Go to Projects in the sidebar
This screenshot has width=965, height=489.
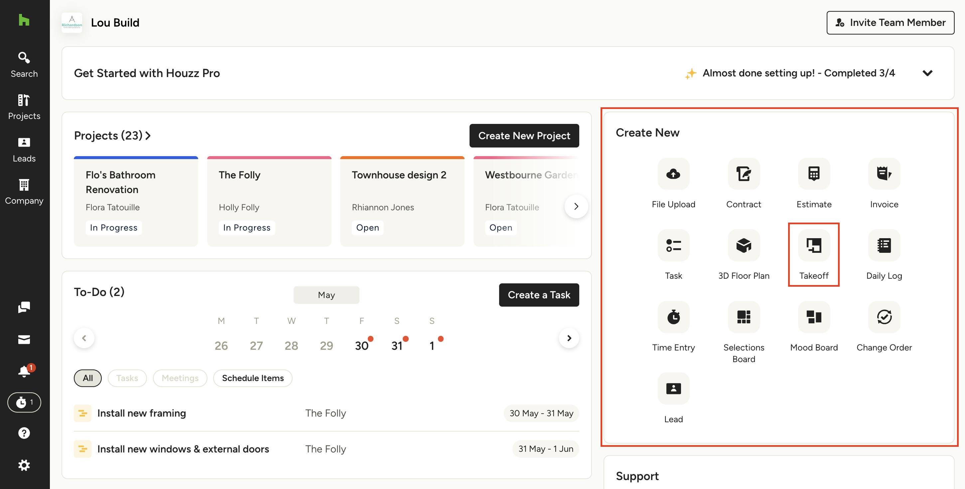click(24, 107)
